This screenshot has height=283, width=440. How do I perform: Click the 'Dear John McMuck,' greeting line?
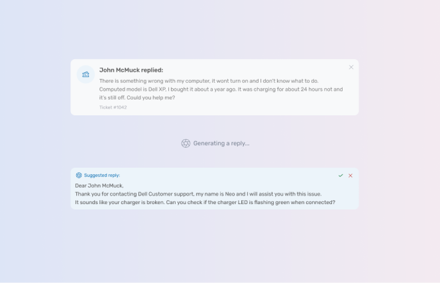click(99, 186)
